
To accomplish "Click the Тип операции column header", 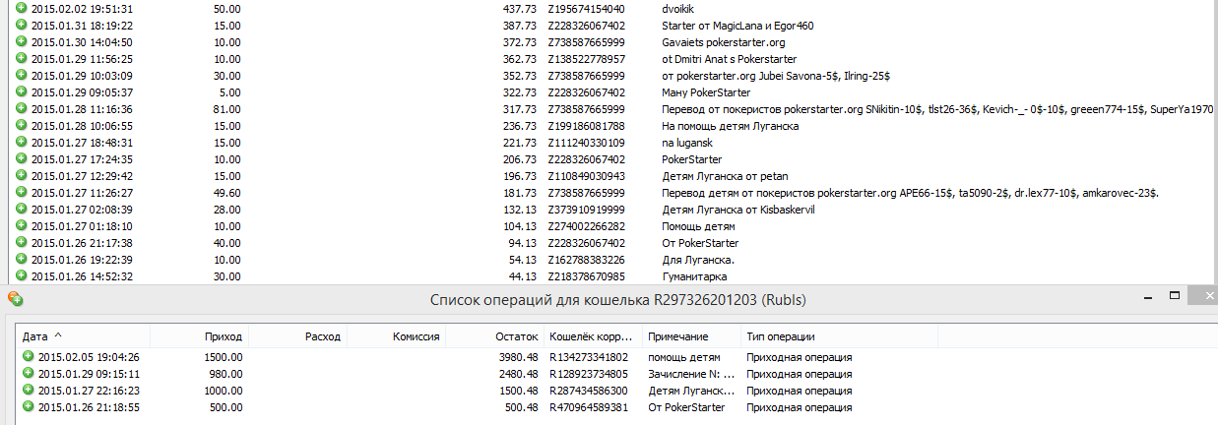I will (780, 336).
